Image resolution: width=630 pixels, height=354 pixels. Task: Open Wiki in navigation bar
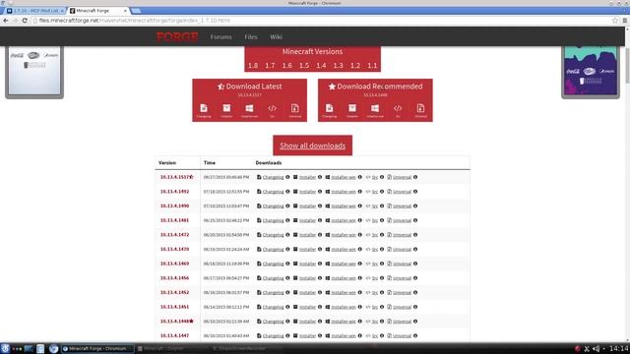(276, 37)
